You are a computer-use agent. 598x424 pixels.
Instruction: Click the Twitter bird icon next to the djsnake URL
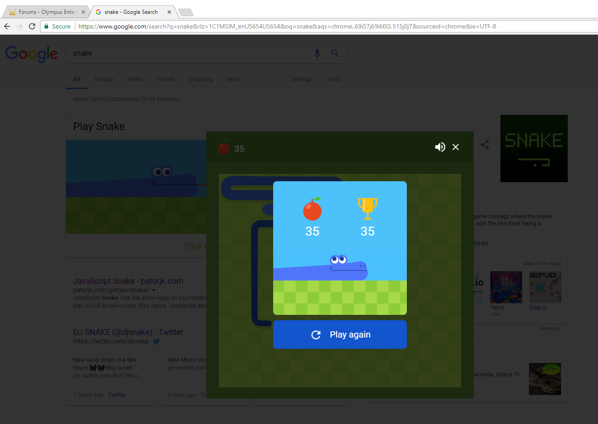[156, 342]
